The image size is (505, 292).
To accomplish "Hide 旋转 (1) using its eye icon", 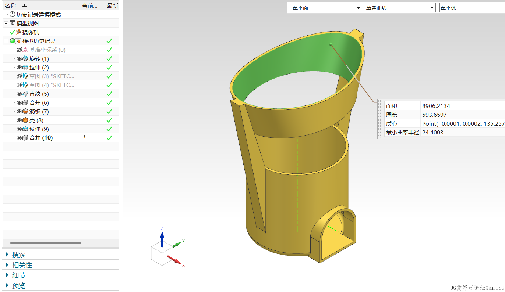I will (19, 58).
